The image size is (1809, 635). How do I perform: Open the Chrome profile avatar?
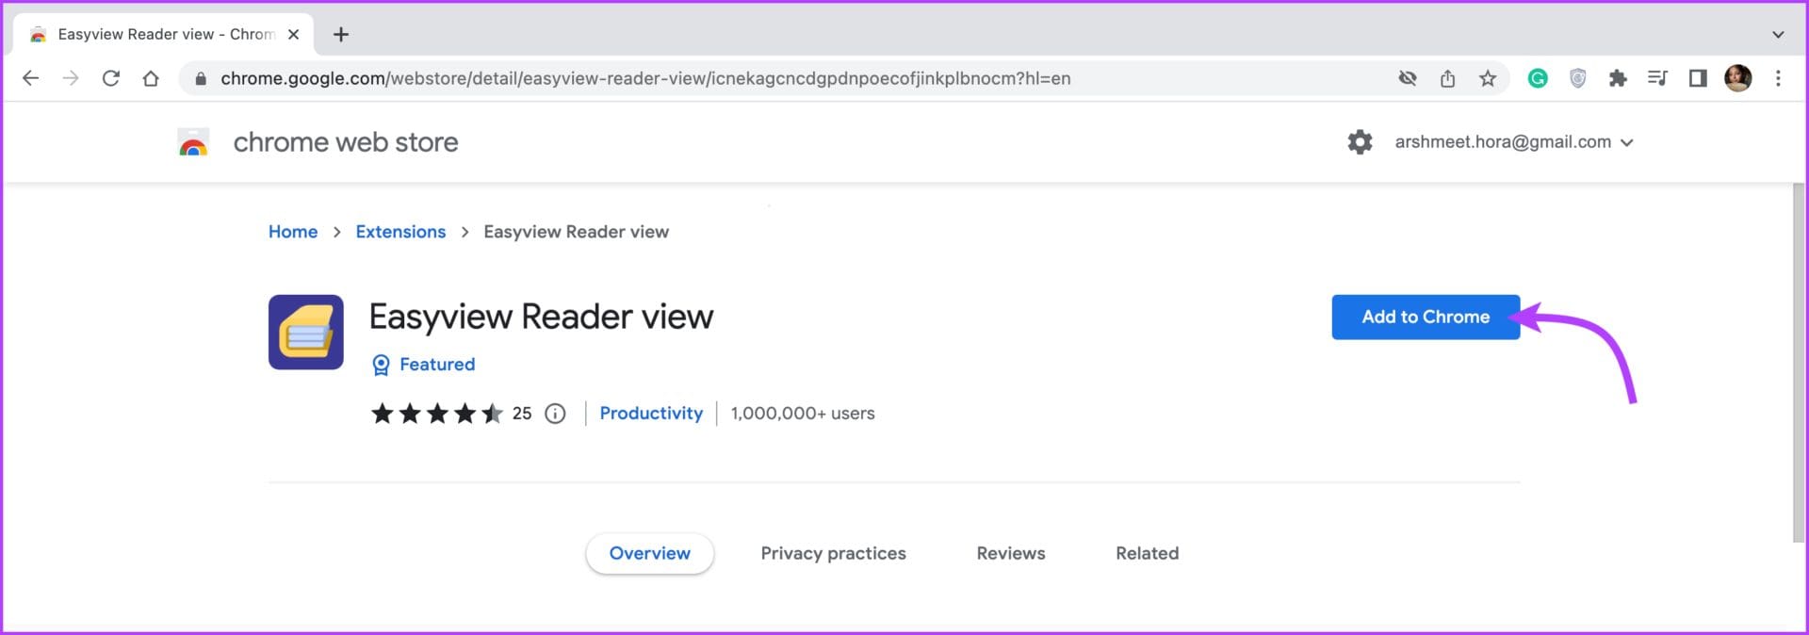point(1738,78)
